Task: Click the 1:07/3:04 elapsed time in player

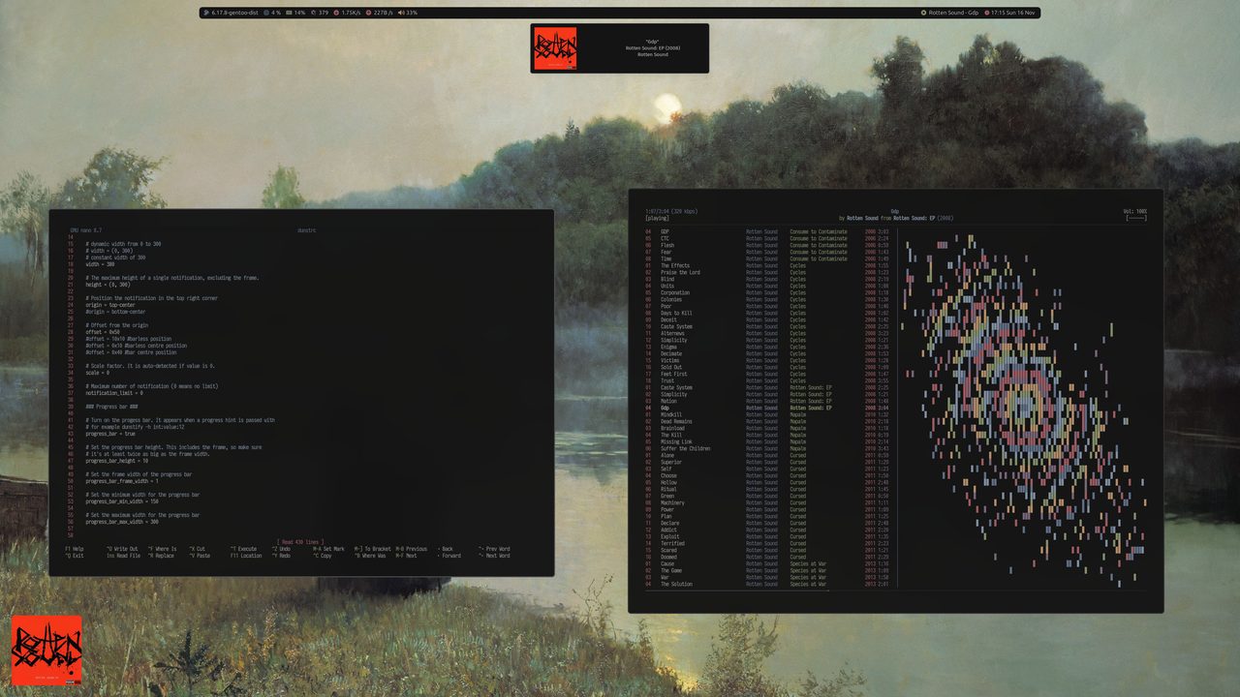Action: 658,211
